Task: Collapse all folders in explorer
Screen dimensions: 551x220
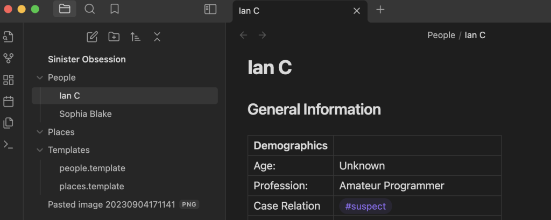Action: pos(157,37)
